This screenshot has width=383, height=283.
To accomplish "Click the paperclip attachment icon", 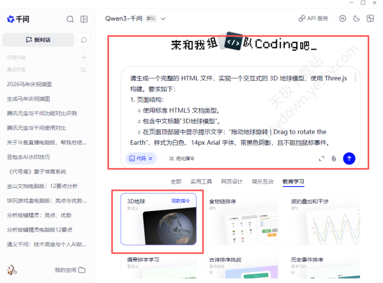I will pos(333,158).
